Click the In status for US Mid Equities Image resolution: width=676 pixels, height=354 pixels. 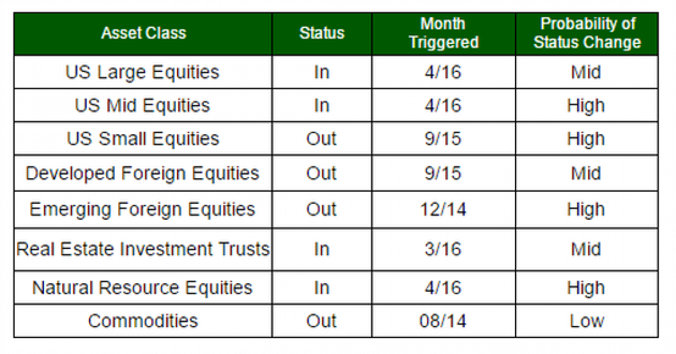click(322, 106)
